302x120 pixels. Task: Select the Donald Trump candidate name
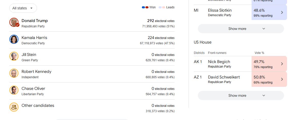(x=34, y=21)
